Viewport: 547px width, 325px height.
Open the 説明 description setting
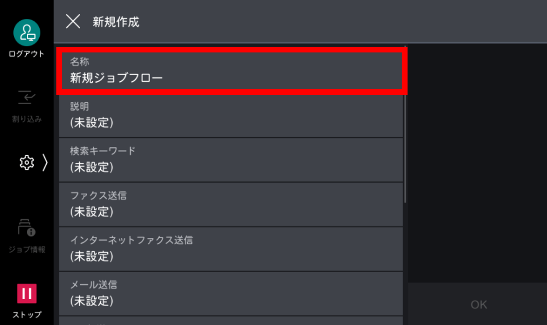[x=231, y=116]
